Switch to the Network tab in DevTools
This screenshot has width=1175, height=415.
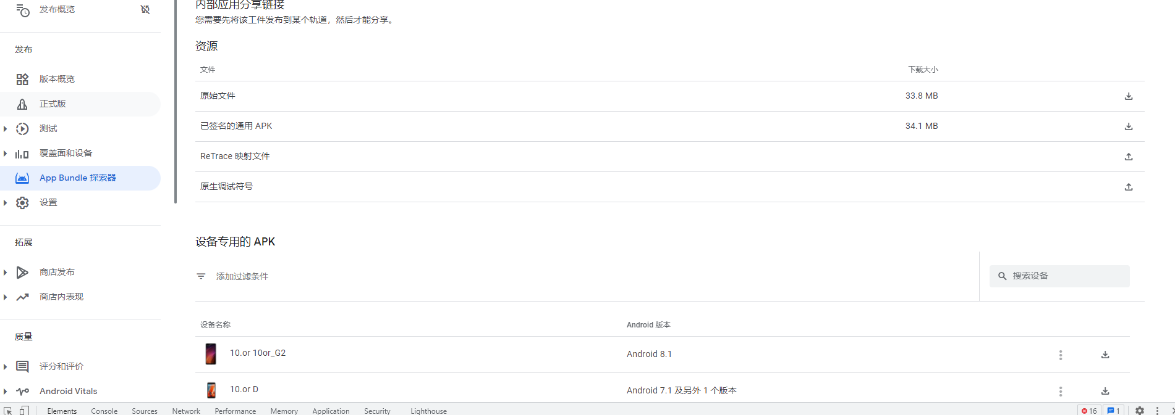click(x=186, y=411)
